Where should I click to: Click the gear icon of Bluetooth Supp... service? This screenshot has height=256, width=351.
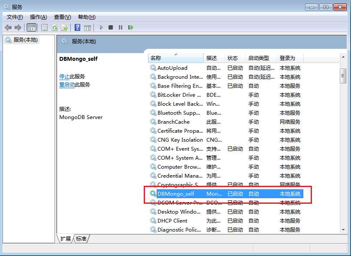153,113
